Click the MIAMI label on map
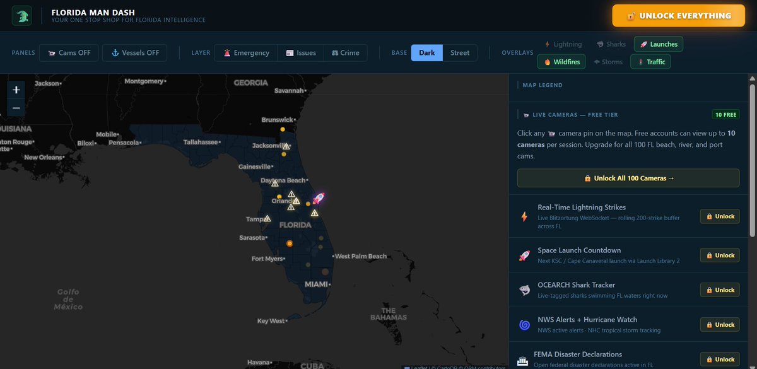The height and width of the screenshot is (369, 757). pos(316,284)
